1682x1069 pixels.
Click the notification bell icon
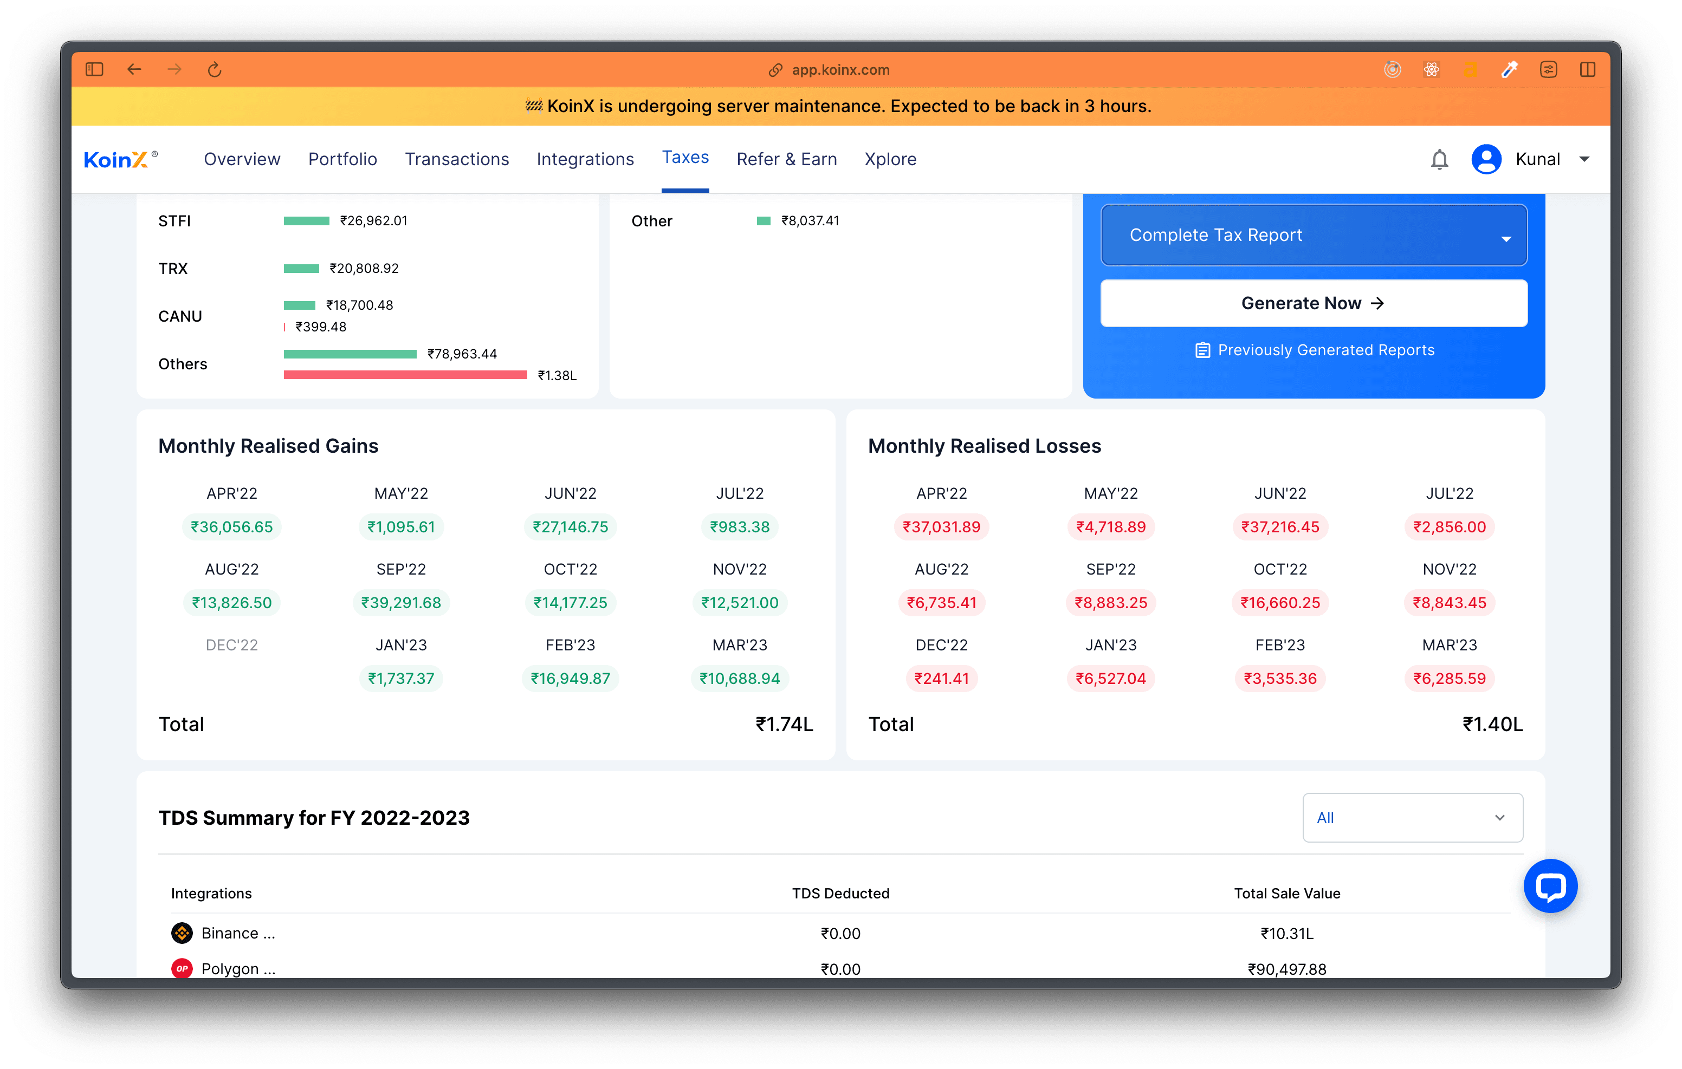tap(1439, 160)
